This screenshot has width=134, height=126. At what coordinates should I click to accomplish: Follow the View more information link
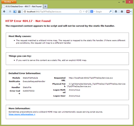22,114
